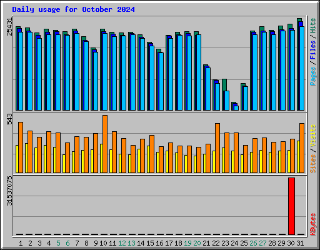Click the orange visits bar for day 31

pos(302,148)
